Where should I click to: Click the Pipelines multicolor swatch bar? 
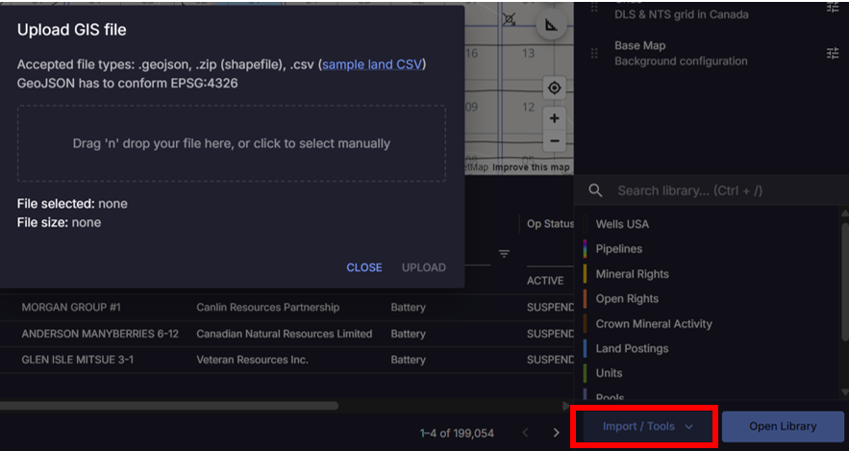pyautogui.click(x=586, y=249)
